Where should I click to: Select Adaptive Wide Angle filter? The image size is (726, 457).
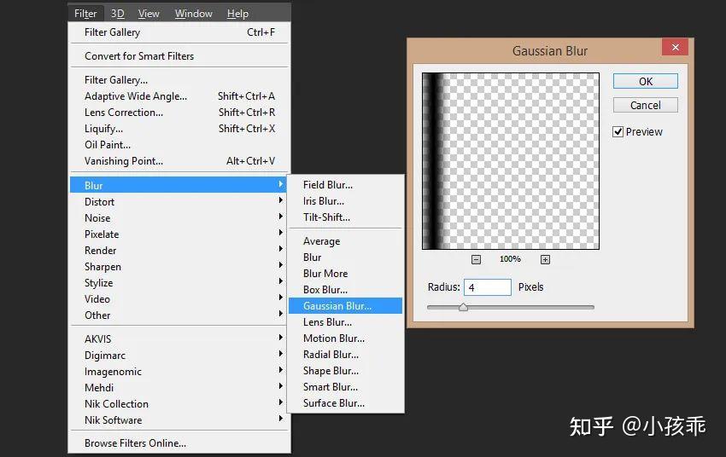click(179, 96)
